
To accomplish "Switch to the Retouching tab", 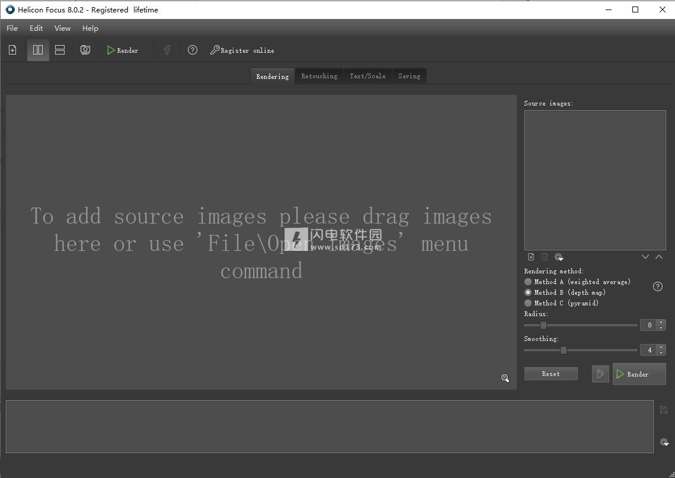I will click(319, 76).
